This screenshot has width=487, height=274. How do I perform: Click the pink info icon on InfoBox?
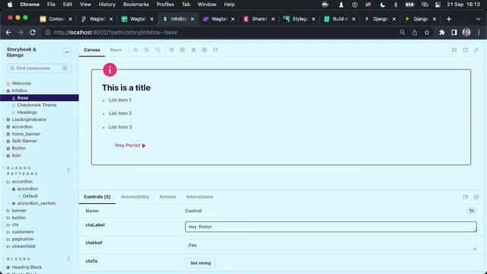(110, 69)
